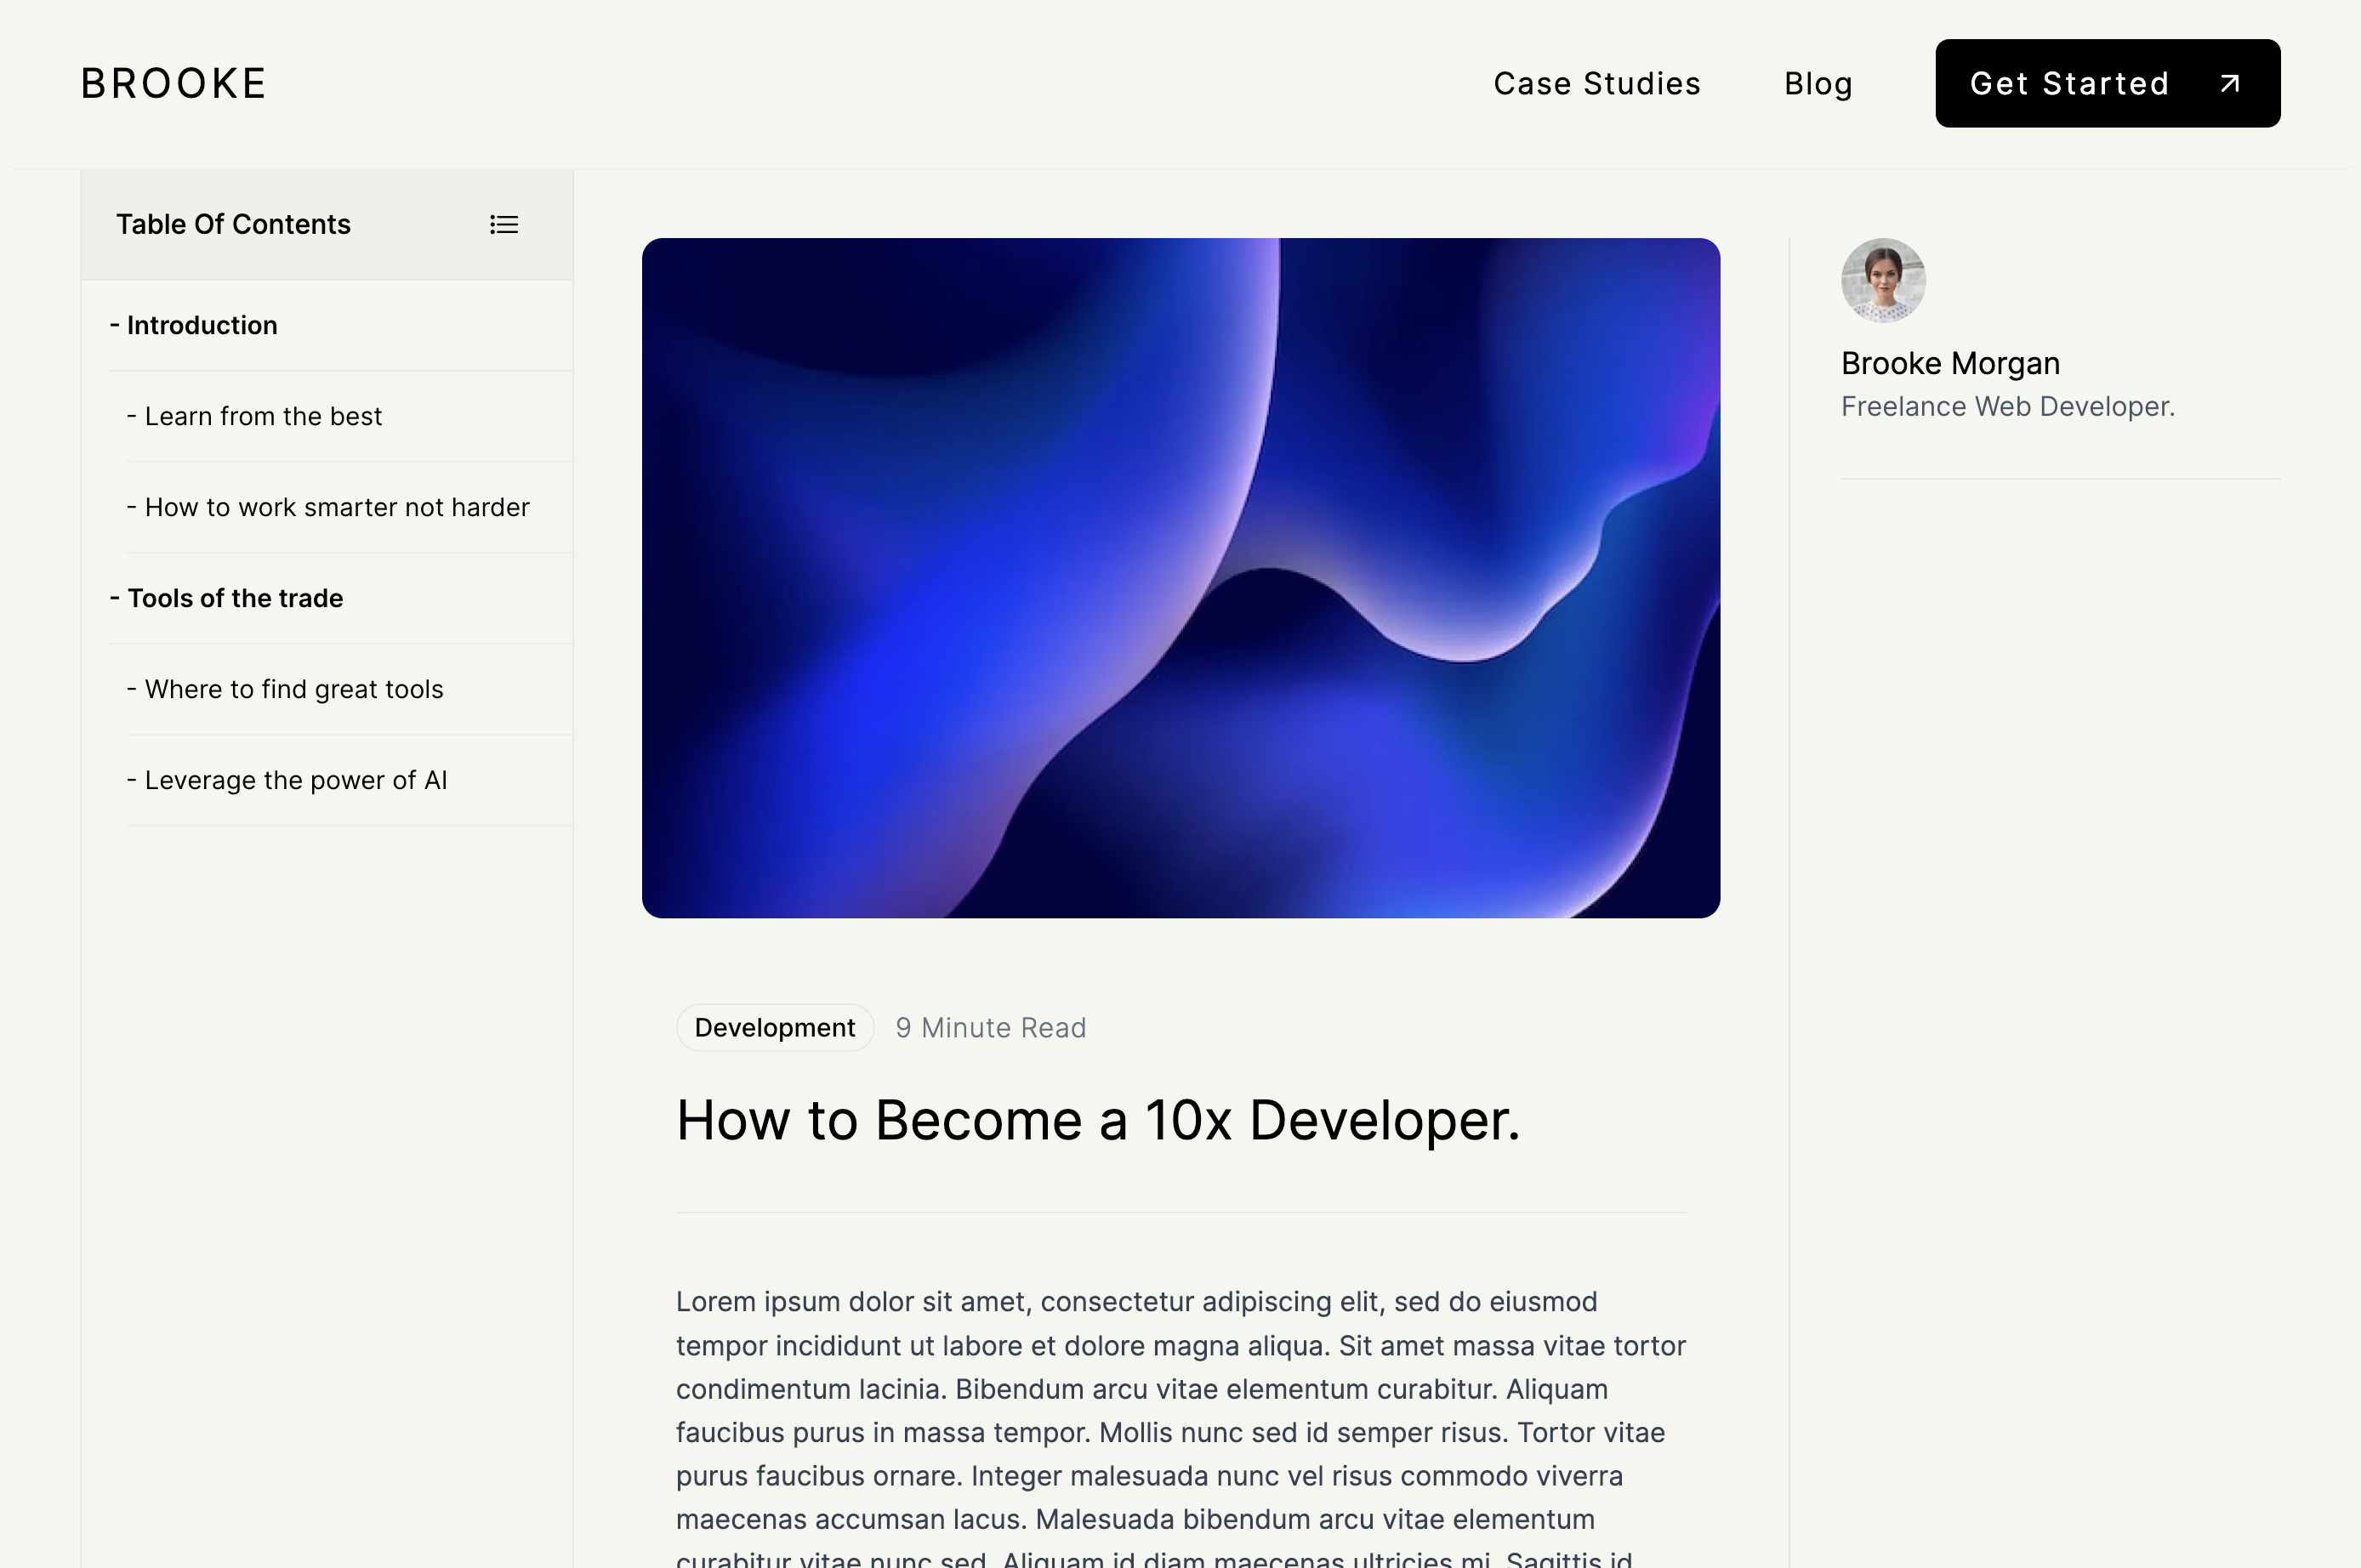
Task: Select Where to find great tools
Action: pyautogui.click(x=294, y=690)
